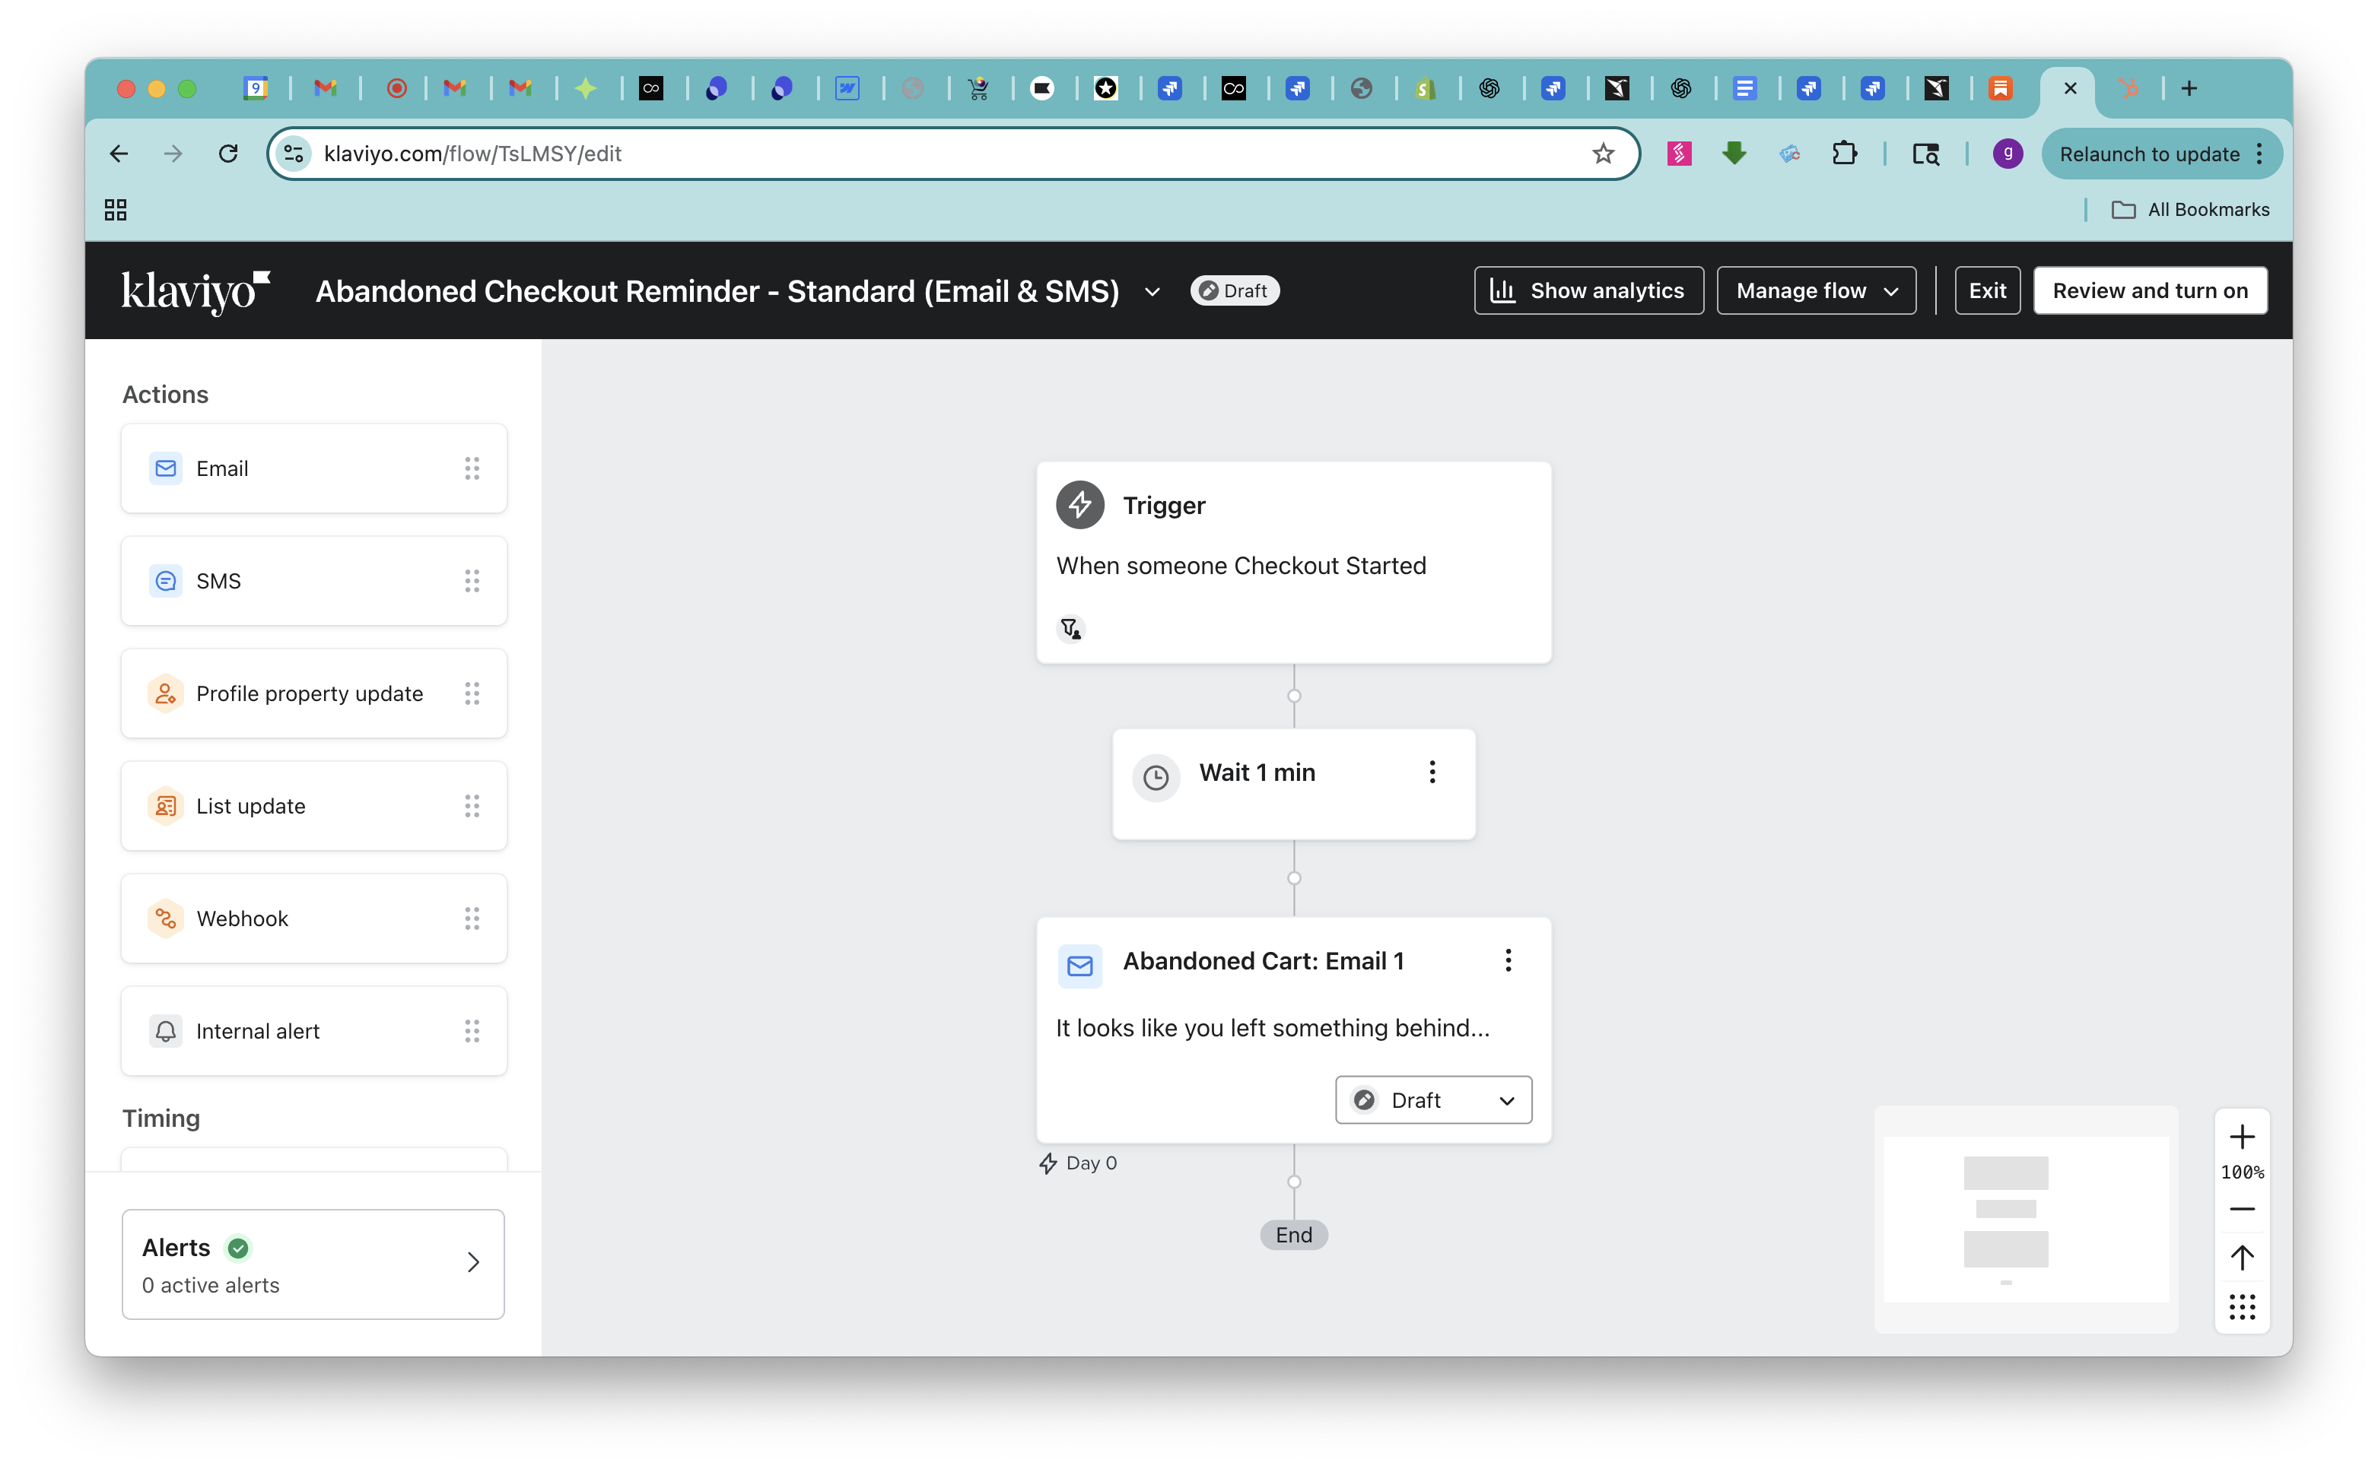
Task: Click the flow minimap thumbnail
Action: tap(2025, 1220)
